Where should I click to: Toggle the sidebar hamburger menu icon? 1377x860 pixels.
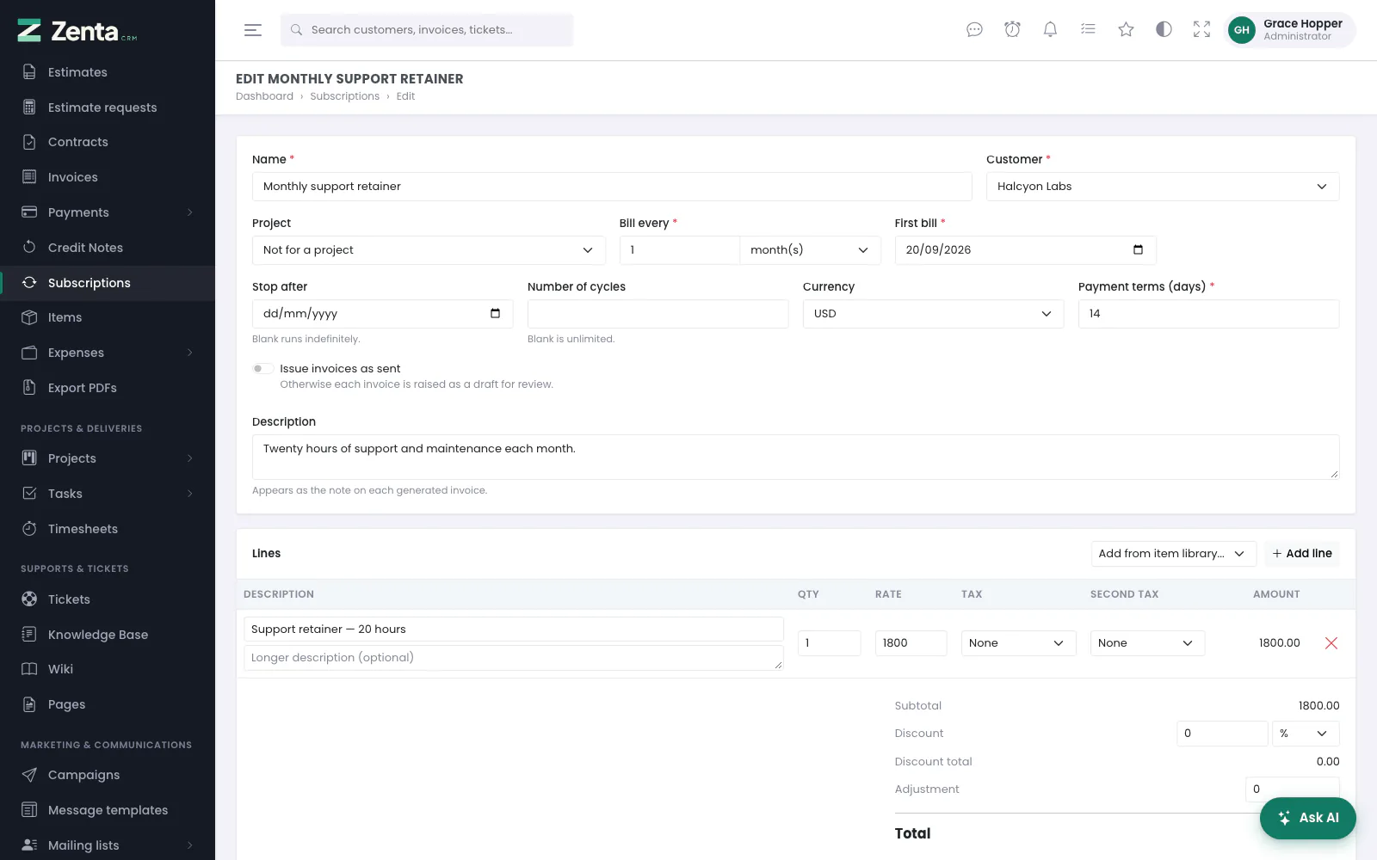click(252, 30)
